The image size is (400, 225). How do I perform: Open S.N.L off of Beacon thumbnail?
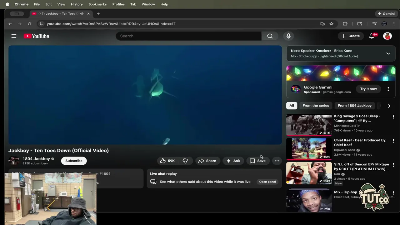(309, 173)
